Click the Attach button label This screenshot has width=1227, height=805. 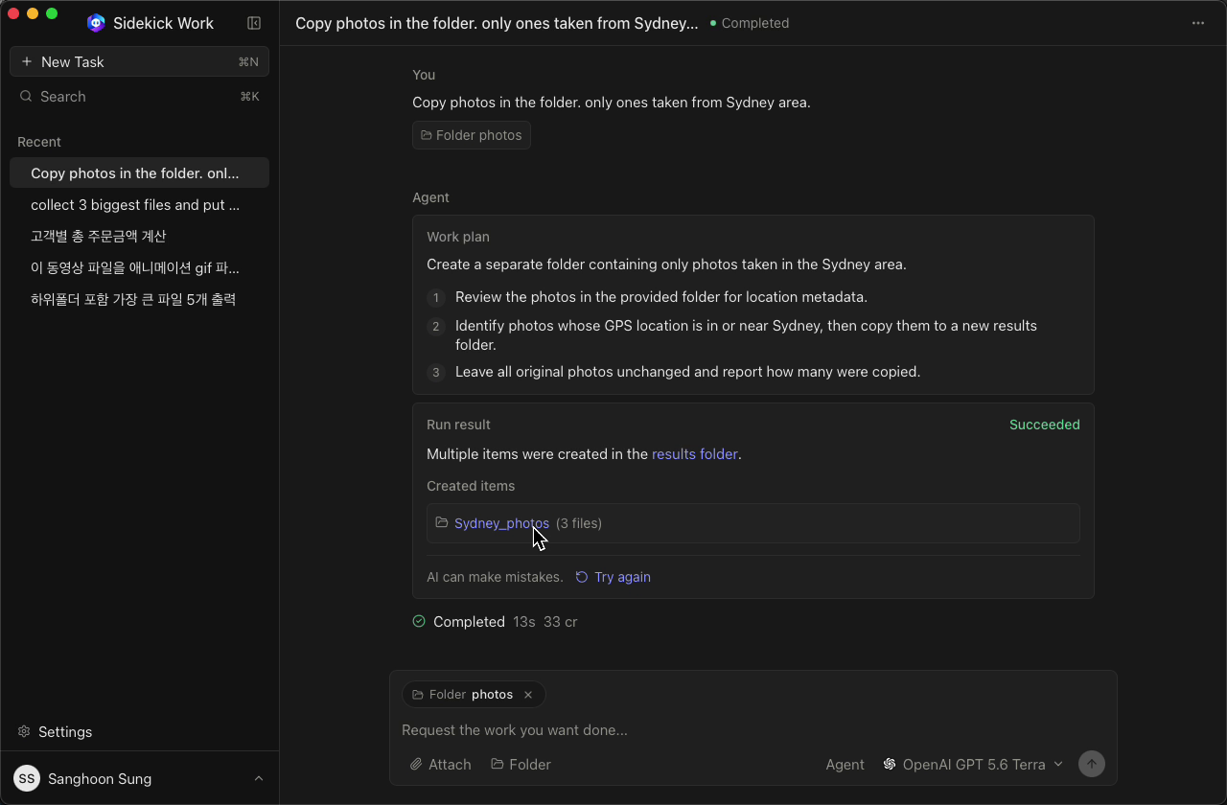tap(450, 764)
